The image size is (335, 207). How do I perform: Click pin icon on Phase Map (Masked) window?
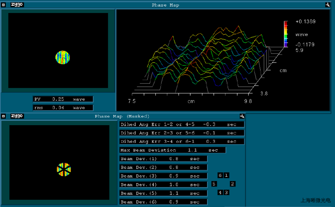tap(242, 116)
